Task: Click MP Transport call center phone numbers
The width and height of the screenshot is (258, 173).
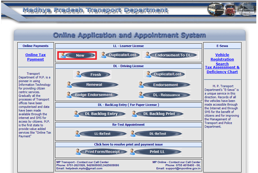Action: coord(93,165)
